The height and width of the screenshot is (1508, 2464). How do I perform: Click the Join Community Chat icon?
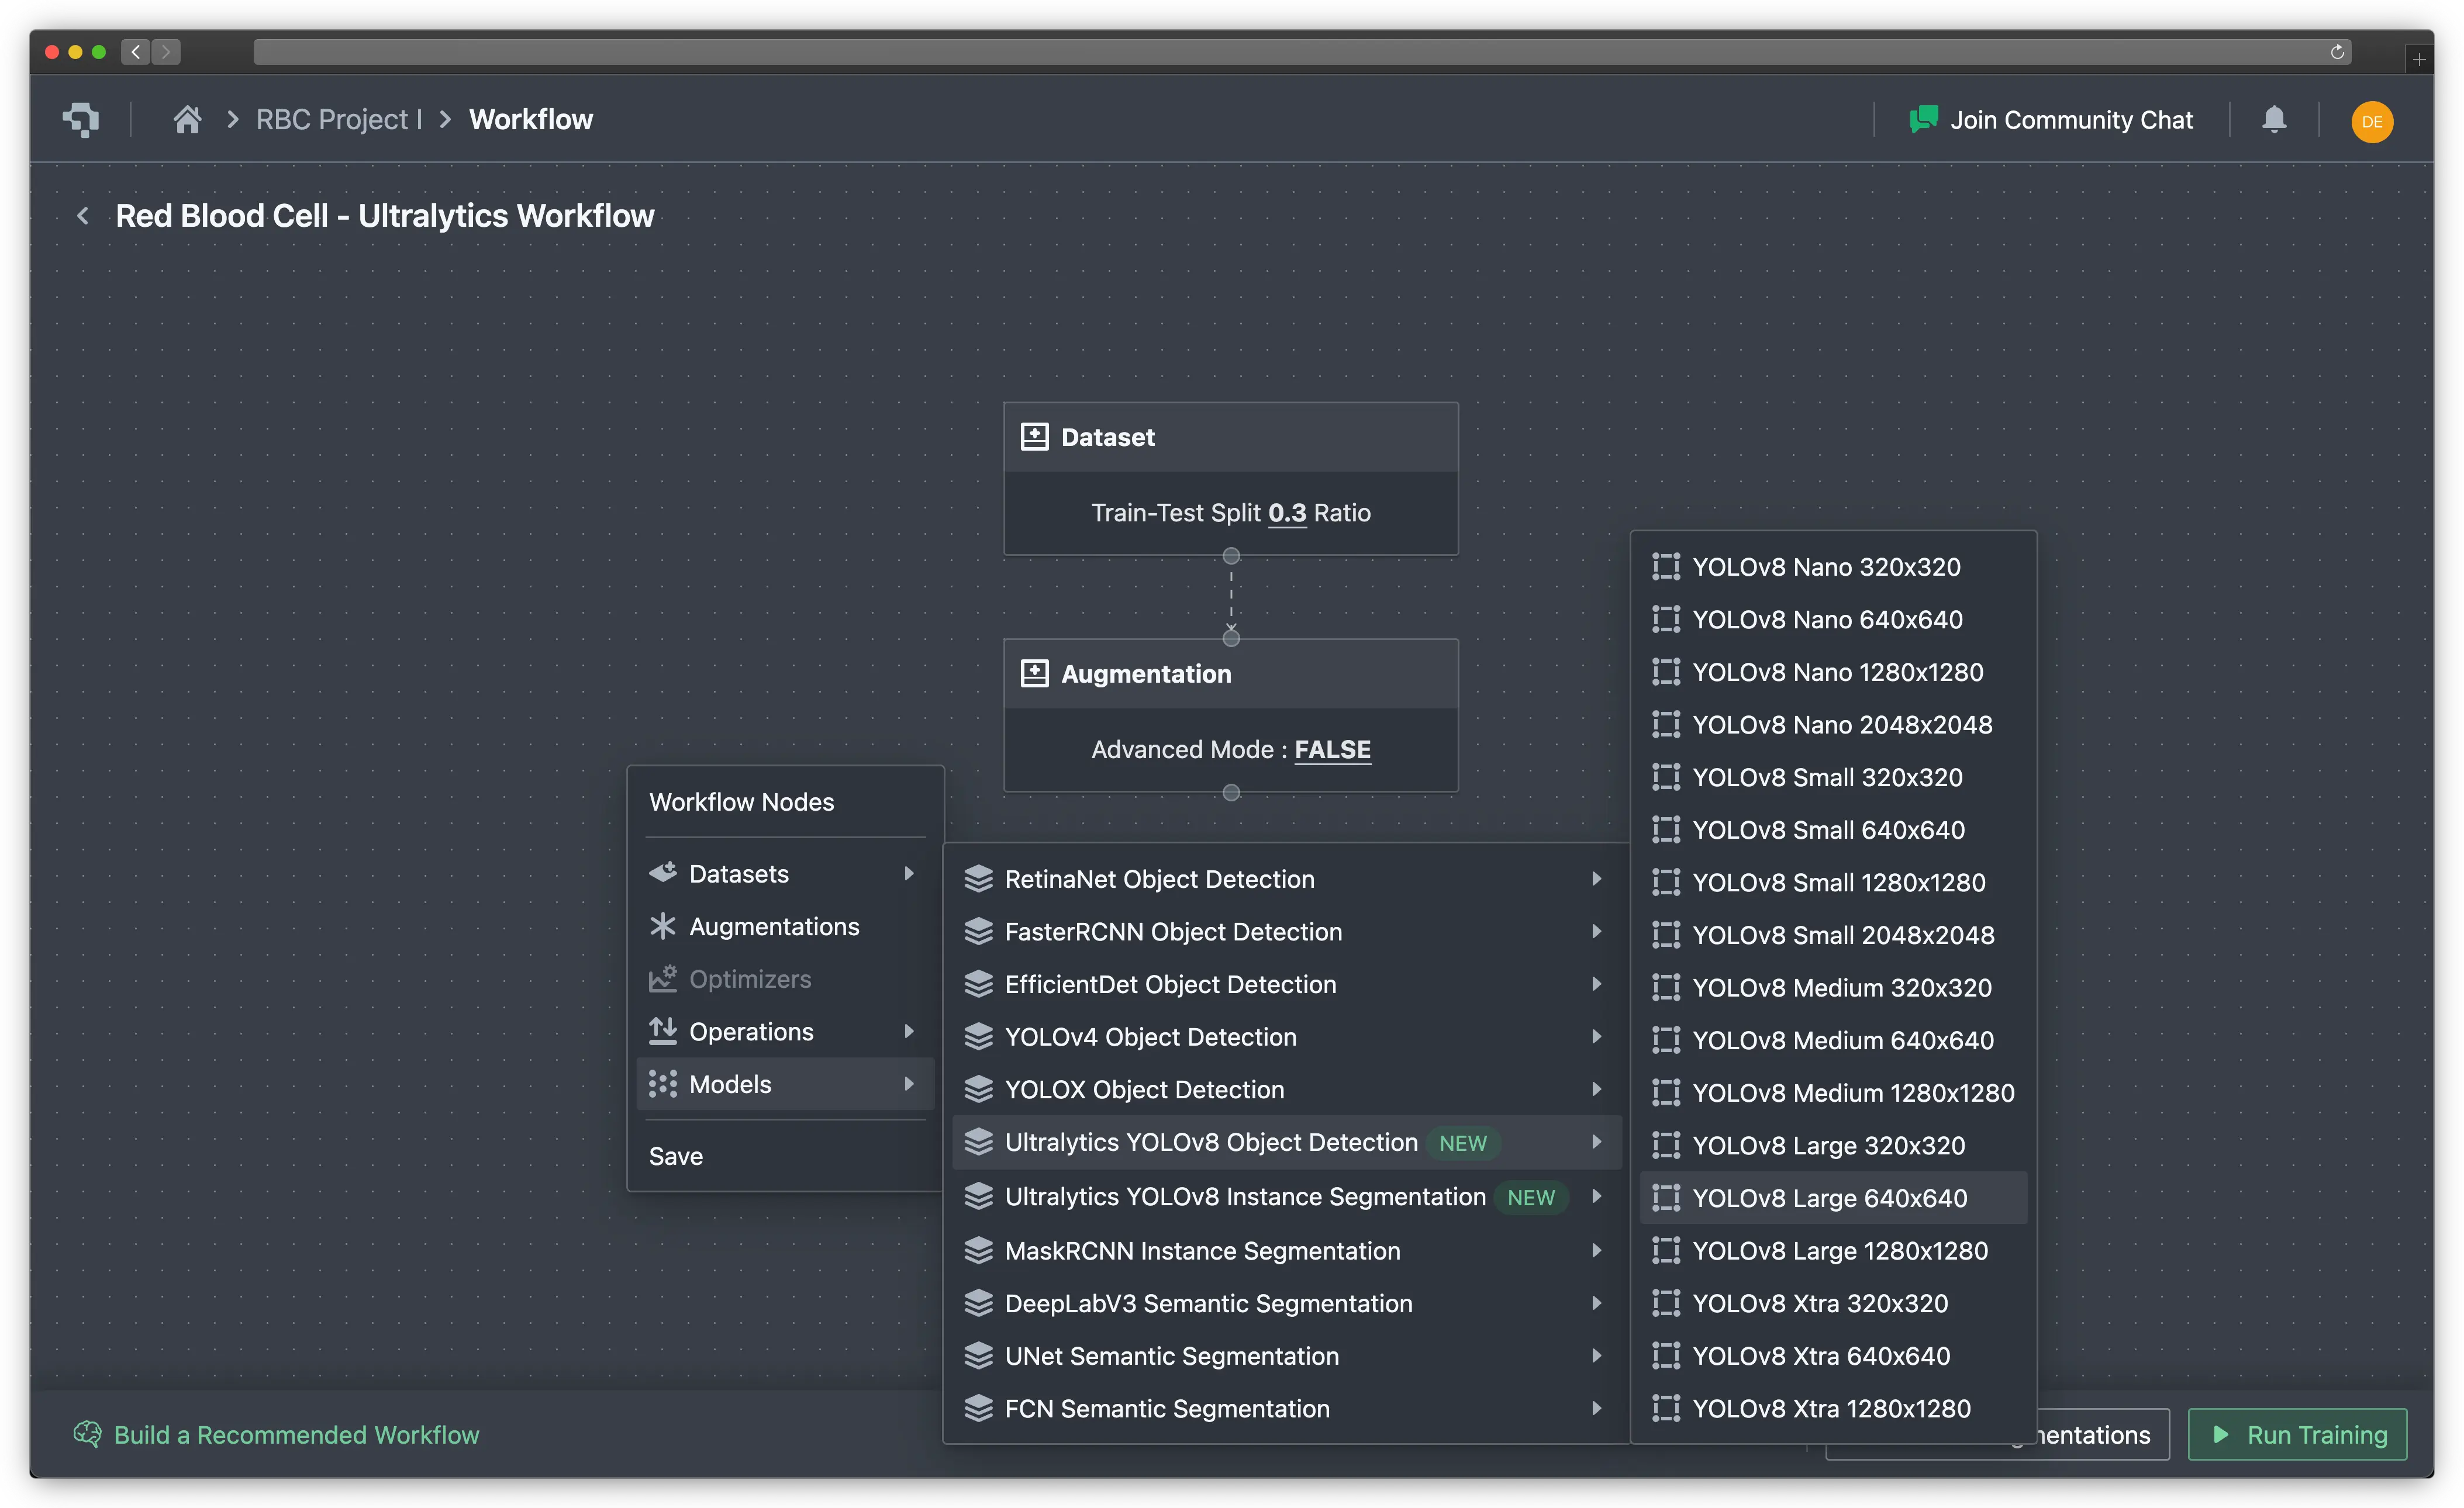pos(1923,120)
